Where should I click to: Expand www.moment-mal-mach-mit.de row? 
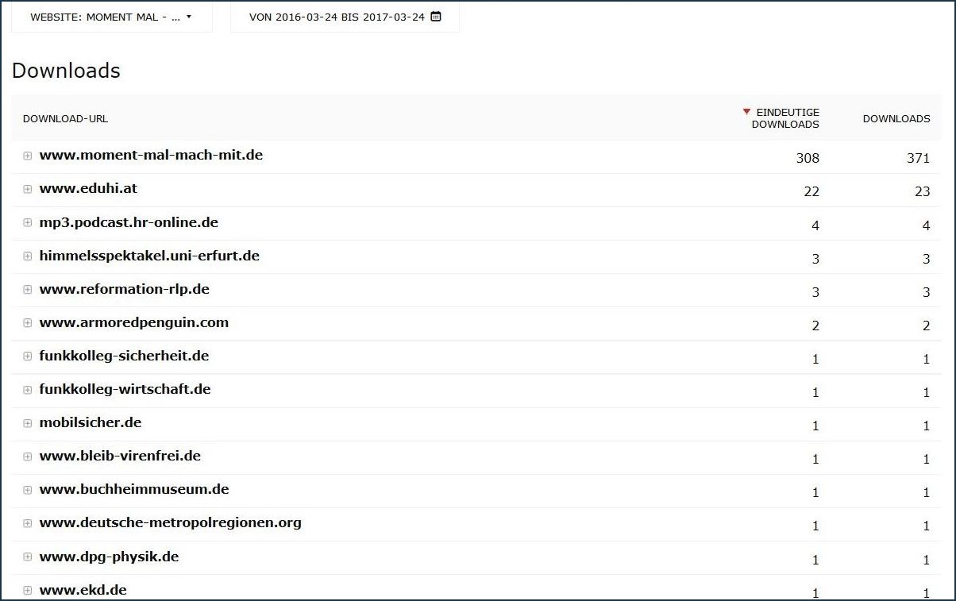tap(28, 156)
